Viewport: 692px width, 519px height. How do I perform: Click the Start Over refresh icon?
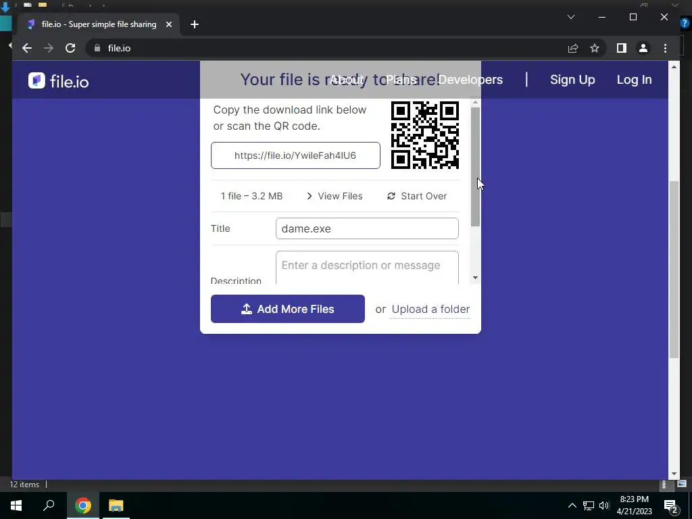[391, 196]
